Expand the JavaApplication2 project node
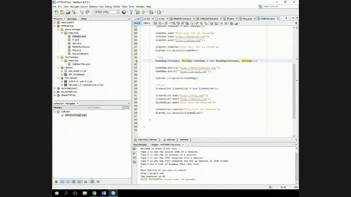Screen dimensions: 351x197 (x=55, y=88)
